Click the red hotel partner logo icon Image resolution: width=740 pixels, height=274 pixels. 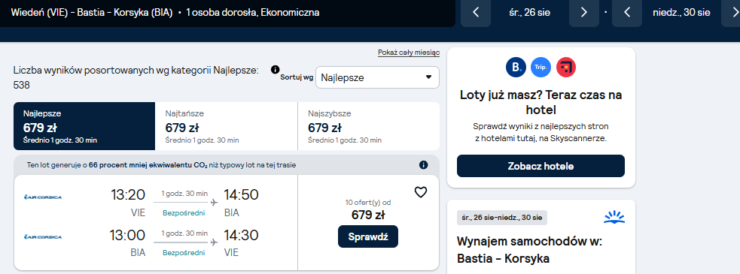pos(566,67)
